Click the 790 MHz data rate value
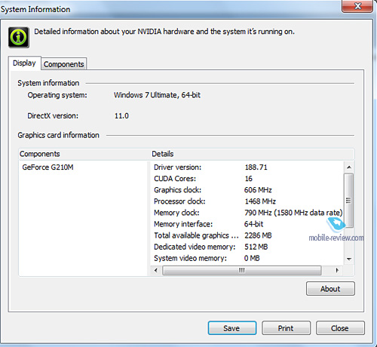The width and height of the screenshot is (377, 347). tap(293, 213)
